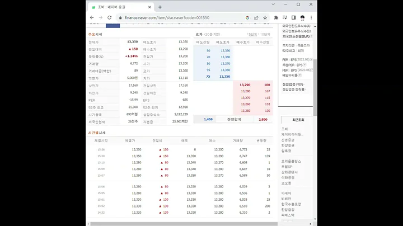Select the 최근조회 tab in sidebar
403x226 pixels.
pyautogui.click(x=297, y=120)
